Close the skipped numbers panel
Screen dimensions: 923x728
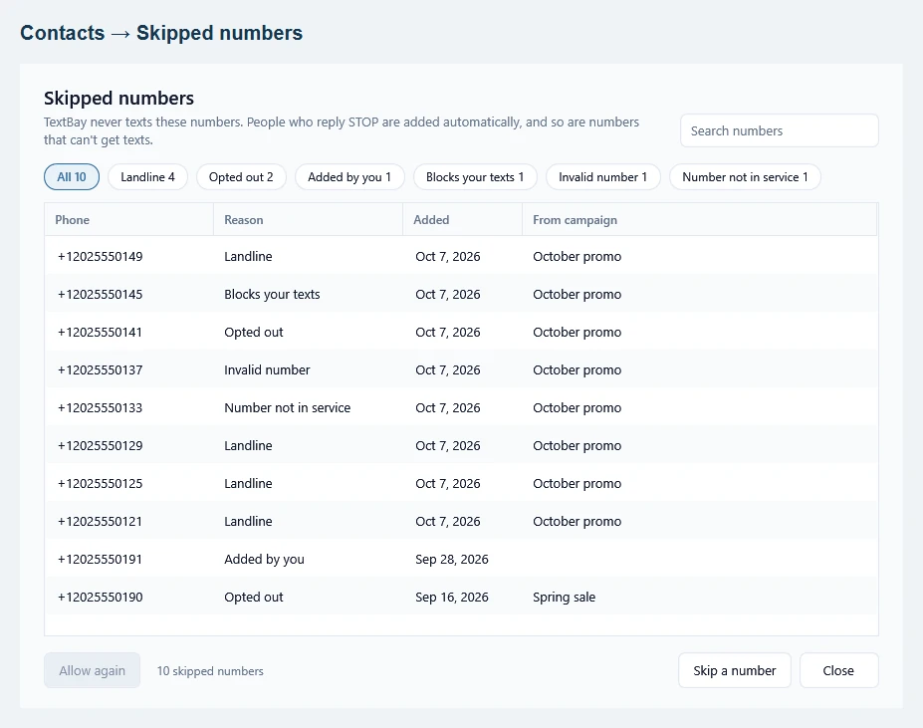click(838, 670)
